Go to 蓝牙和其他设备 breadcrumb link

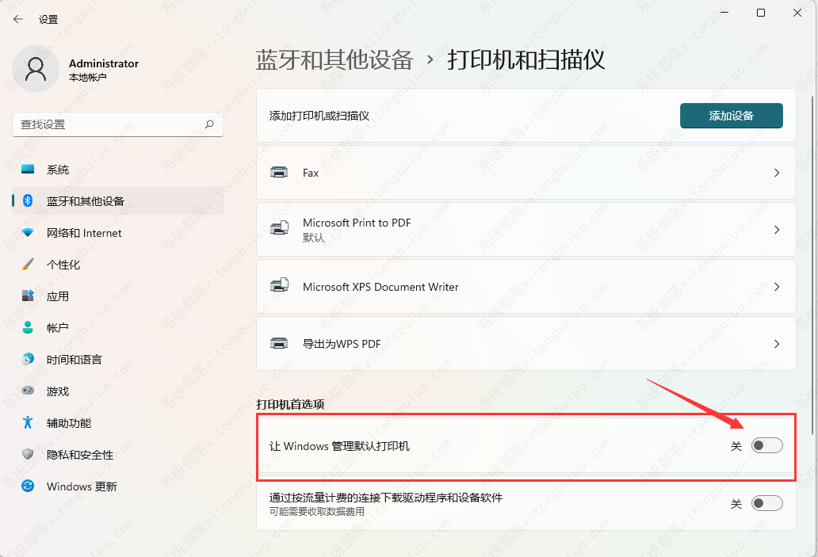click(x=334, y=60)
